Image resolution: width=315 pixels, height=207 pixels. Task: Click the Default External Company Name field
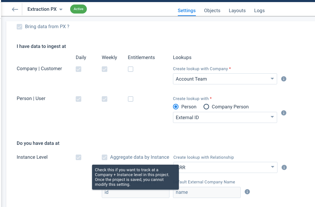pyautogui.click(x=207, y=192)
